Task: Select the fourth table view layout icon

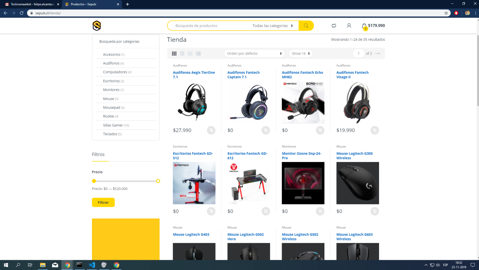Action: click(x=198, y=54)
